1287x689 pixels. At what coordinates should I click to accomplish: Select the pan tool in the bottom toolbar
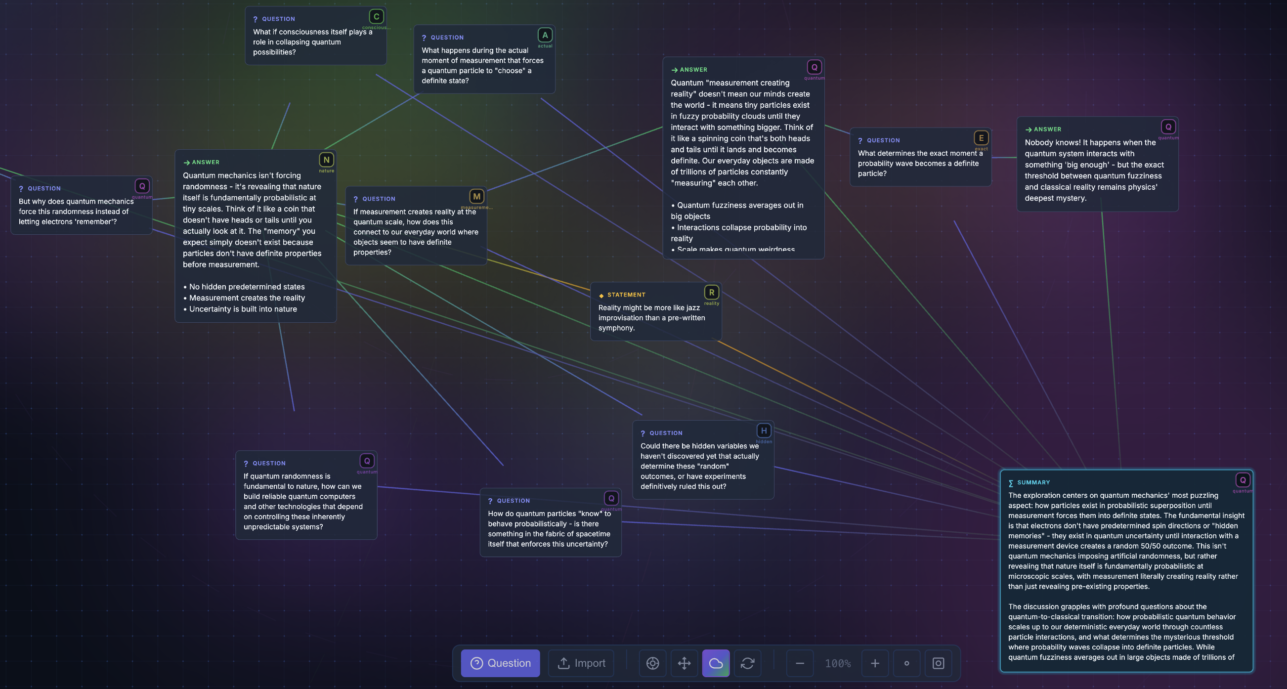pos(684,663)
